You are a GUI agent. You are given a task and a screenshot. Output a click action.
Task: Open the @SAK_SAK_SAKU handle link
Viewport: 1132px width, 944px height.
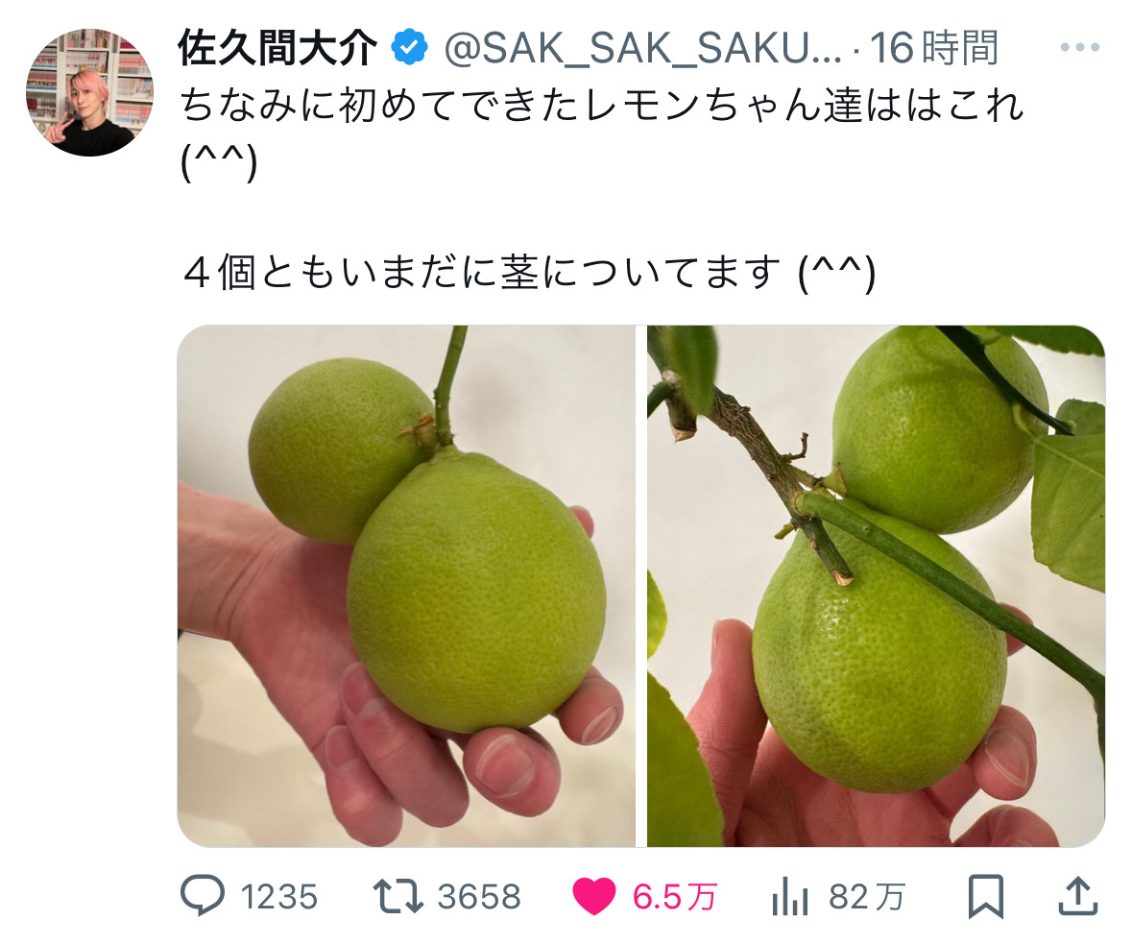tap(642, 49)
